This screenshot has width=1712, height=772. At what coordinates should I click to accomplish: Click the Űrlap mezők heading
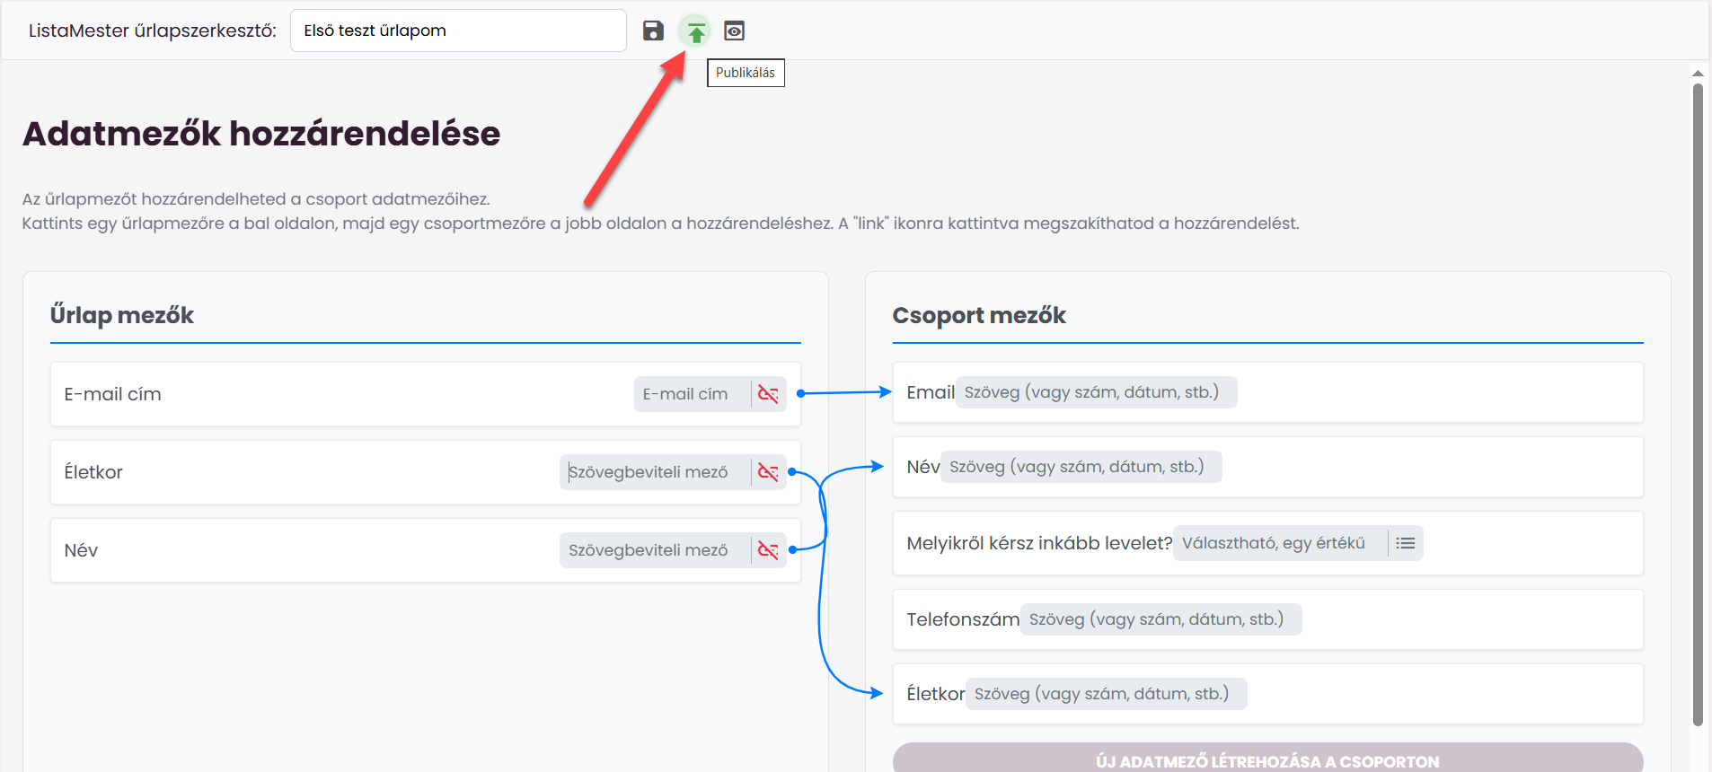[122, 315]
